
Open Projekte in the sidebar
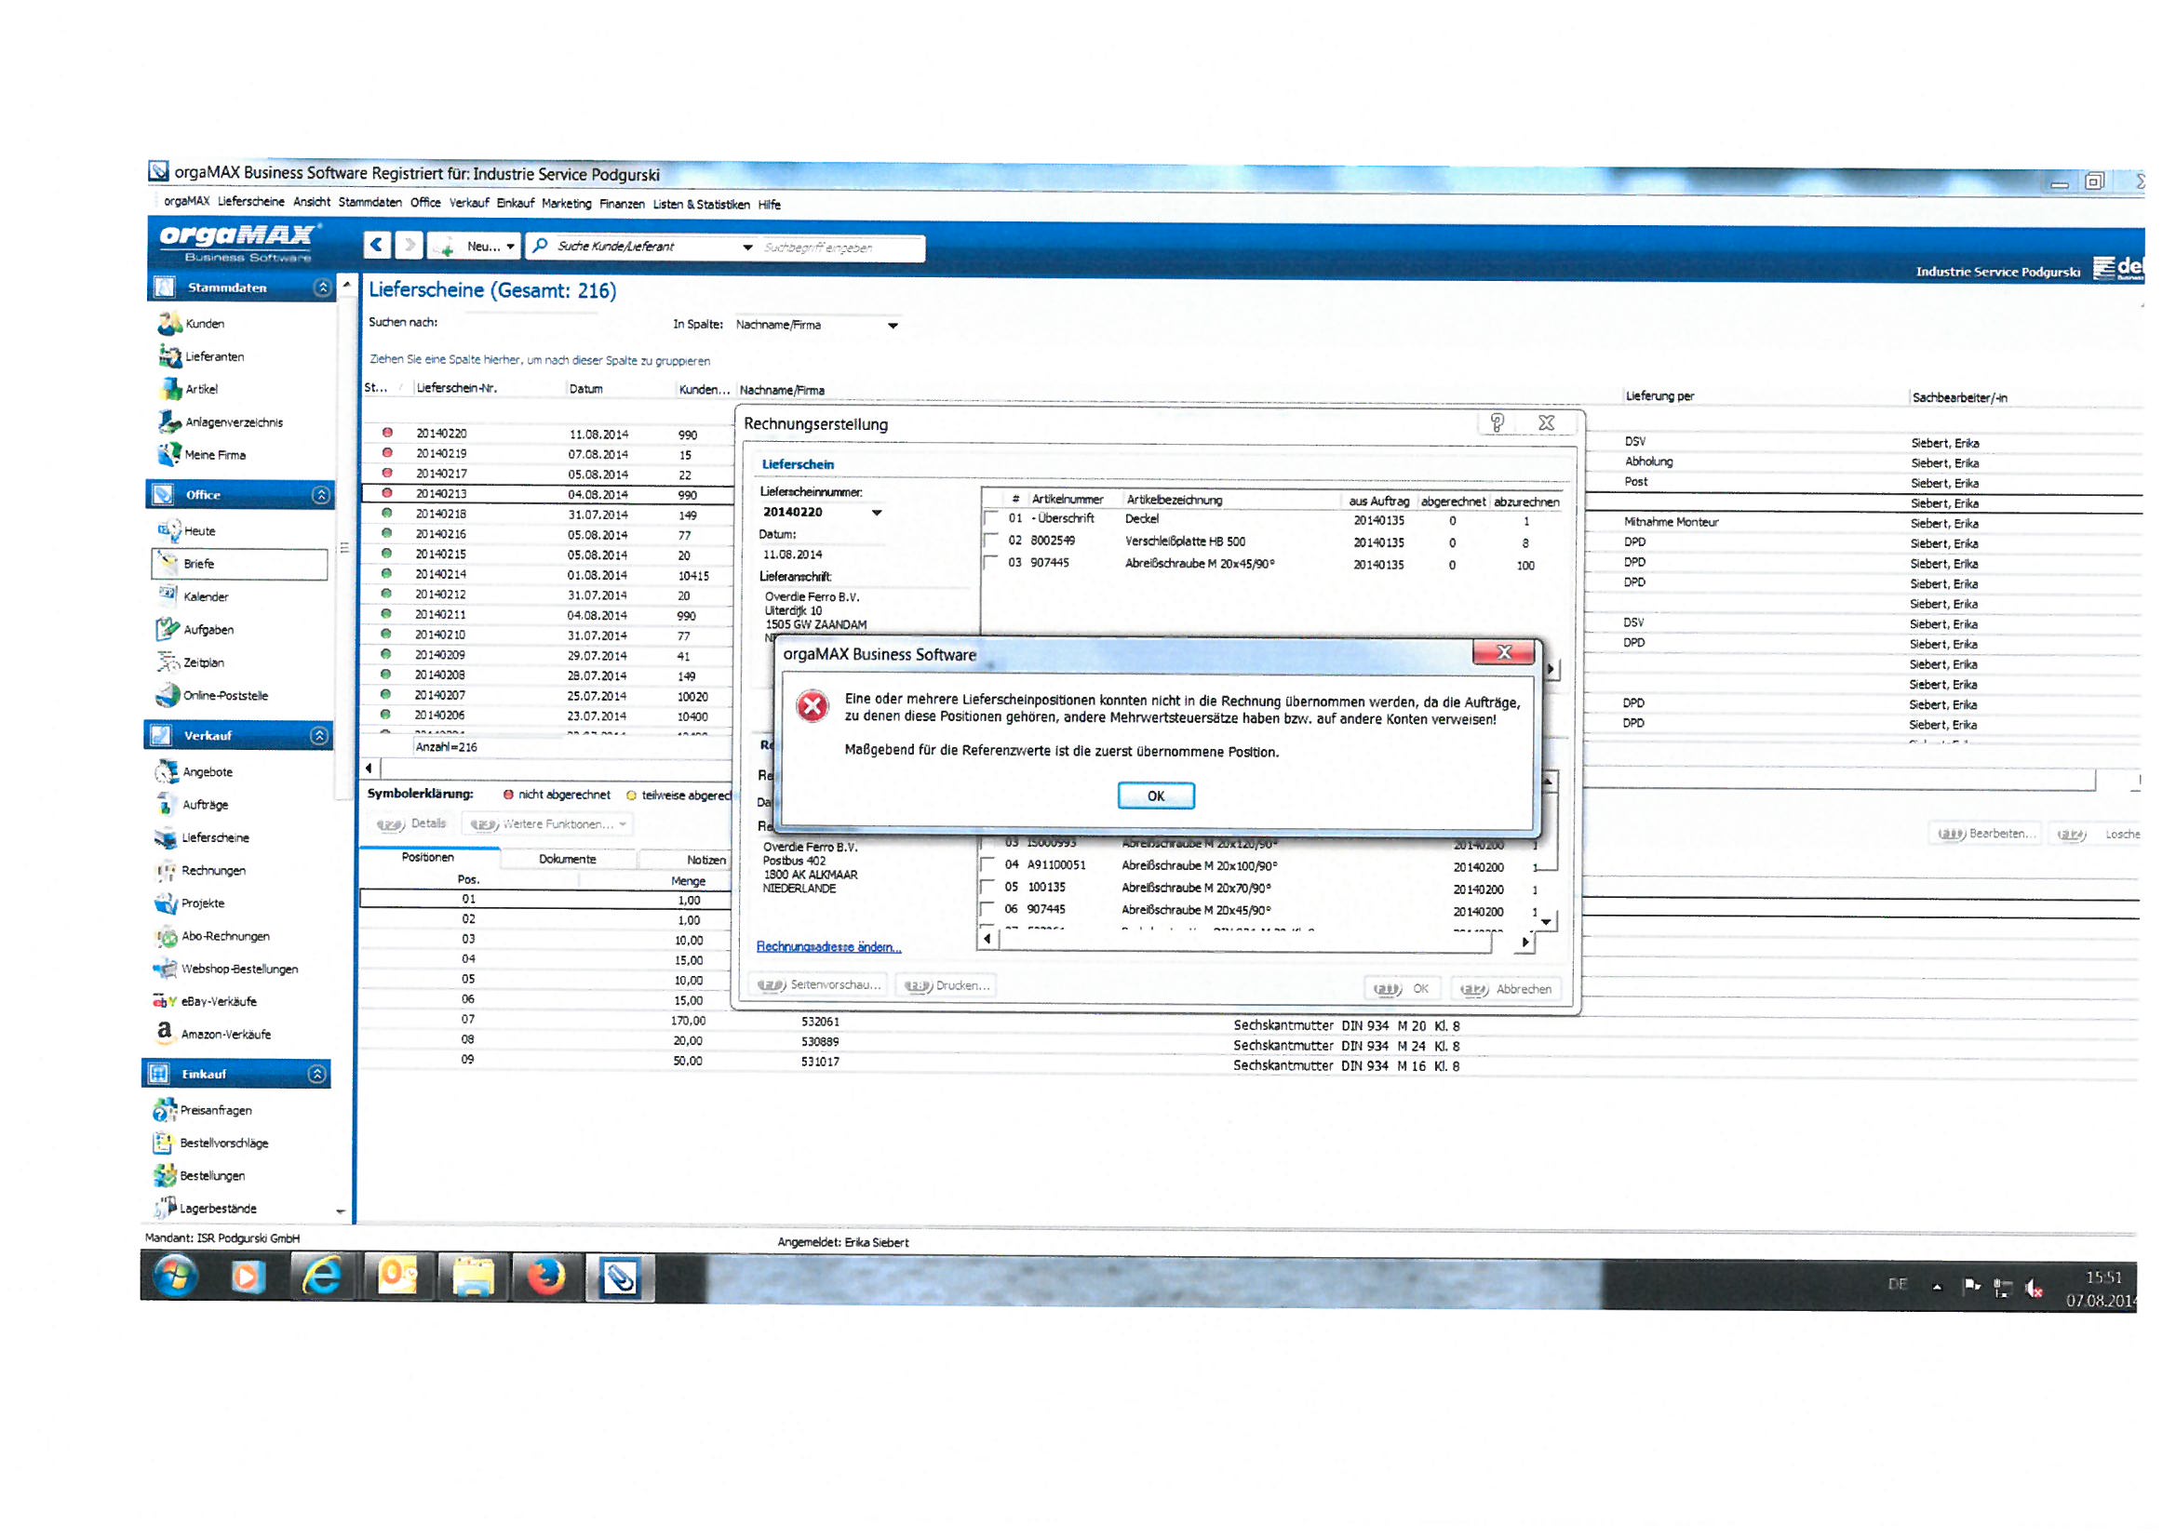[x=189, y=905]
